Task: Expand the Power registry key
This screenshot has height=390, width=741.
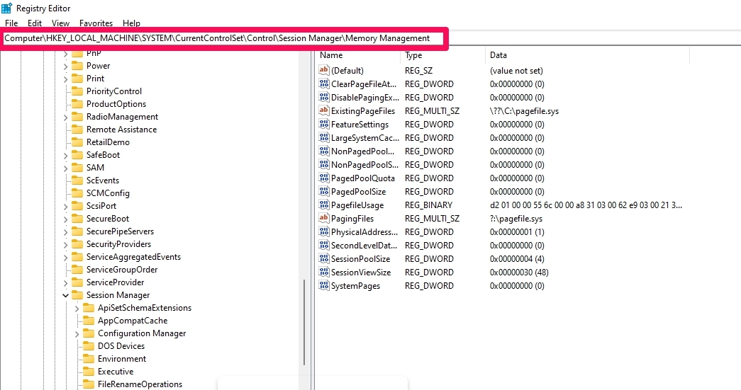Action: pyautogui.click(x=65, y=66)
